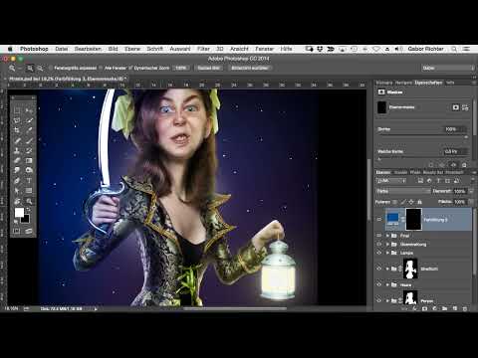The width and height of the screenshot is (478, 358).
Task: Select the Healing Brush tool
Action: pos(17,140)
